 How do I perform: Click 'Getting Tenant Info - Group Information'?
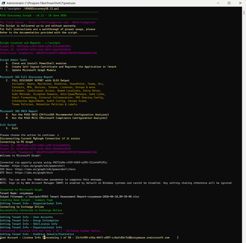click(30, 221)
